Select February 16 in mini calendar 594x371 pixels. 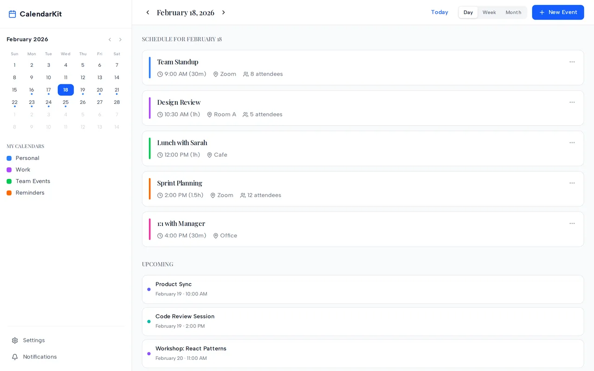pyautogui.click(x=32, y=90)
